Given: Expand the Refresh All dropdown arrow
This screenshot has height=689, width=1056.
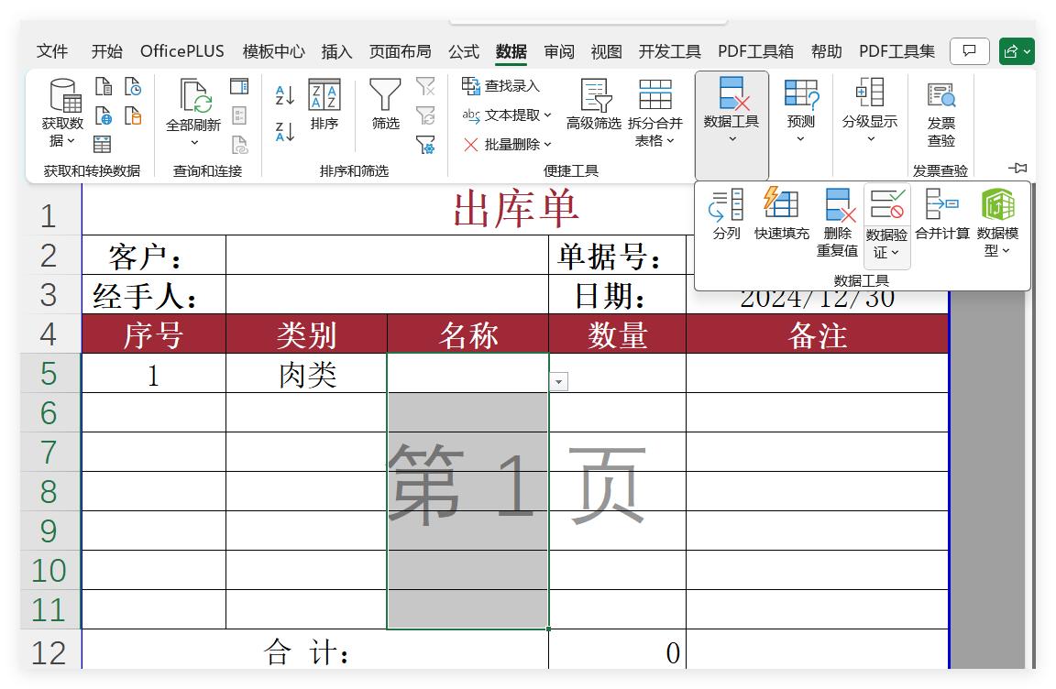Looking at the screenshot, I should pos(194,142).
